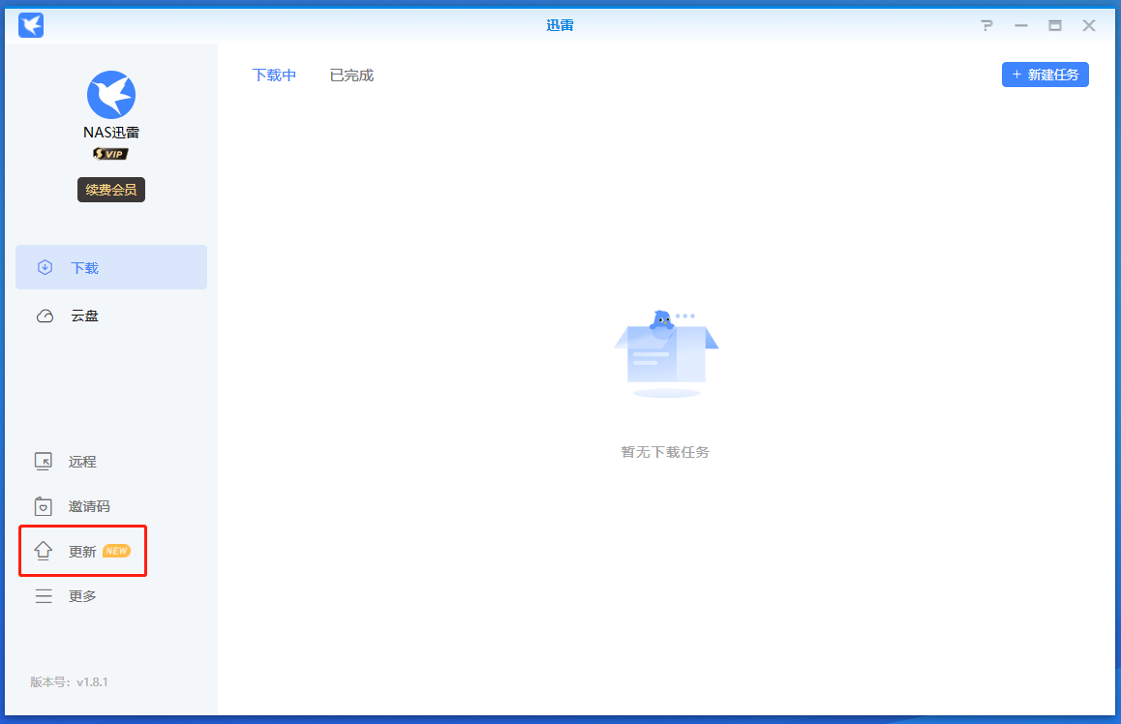This screenshot has width=1121, height=724.
Task: Create a task with 新建任务 button
Action: [x=1045, y=75]
